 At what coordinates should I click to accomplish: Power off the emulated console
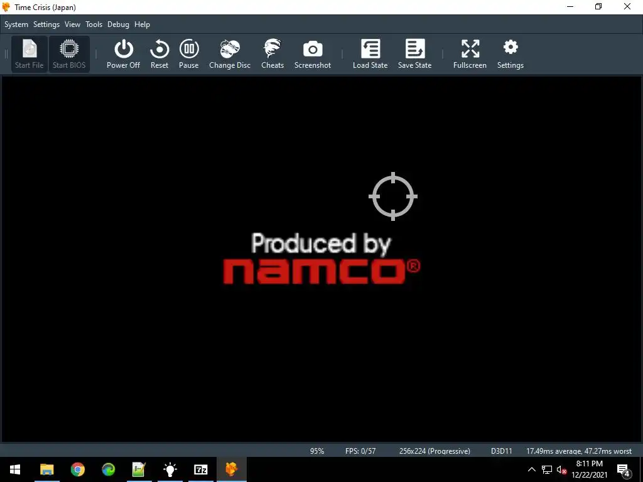click(x=123, y=54)
